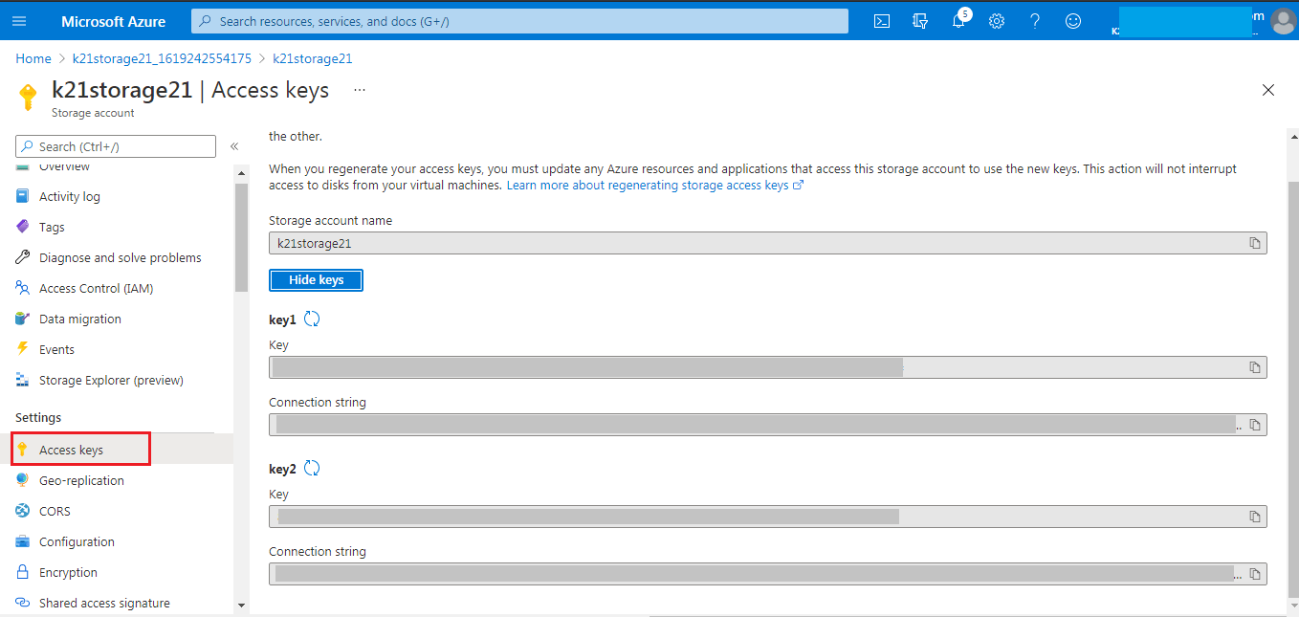Go to Home breadcrumb link
The image size is (1299, 617).
tap(33, 58)
